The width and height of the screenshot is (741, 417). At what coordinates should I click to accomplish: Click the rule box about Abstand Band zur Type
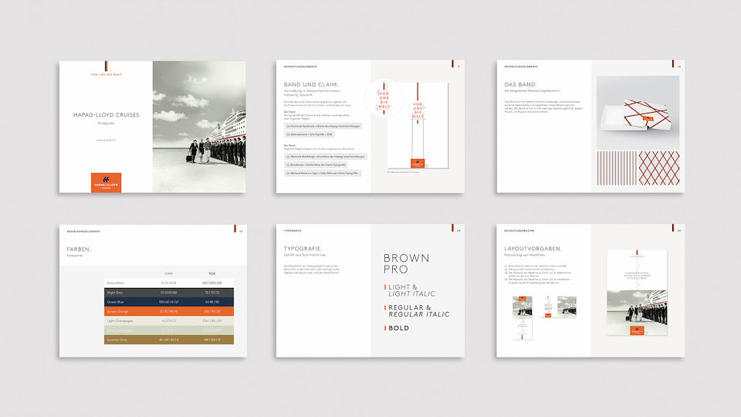point(323,174)
